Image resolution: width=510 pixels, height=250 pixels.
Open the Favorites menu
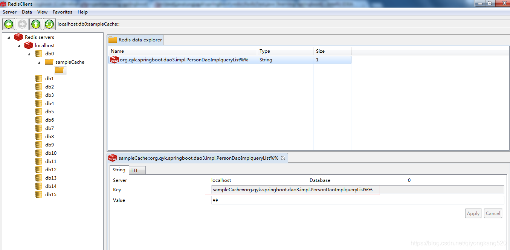click(63, 12)
